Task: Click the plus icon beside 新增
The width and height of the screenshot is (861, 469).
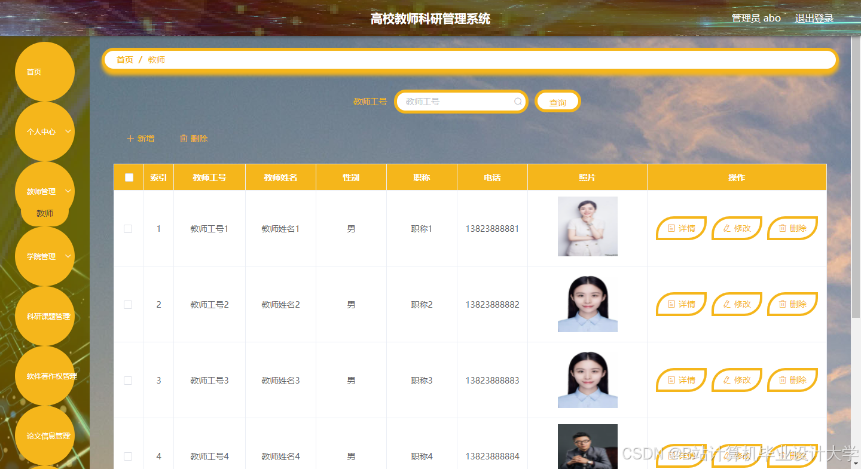Action: coord(130,139)
